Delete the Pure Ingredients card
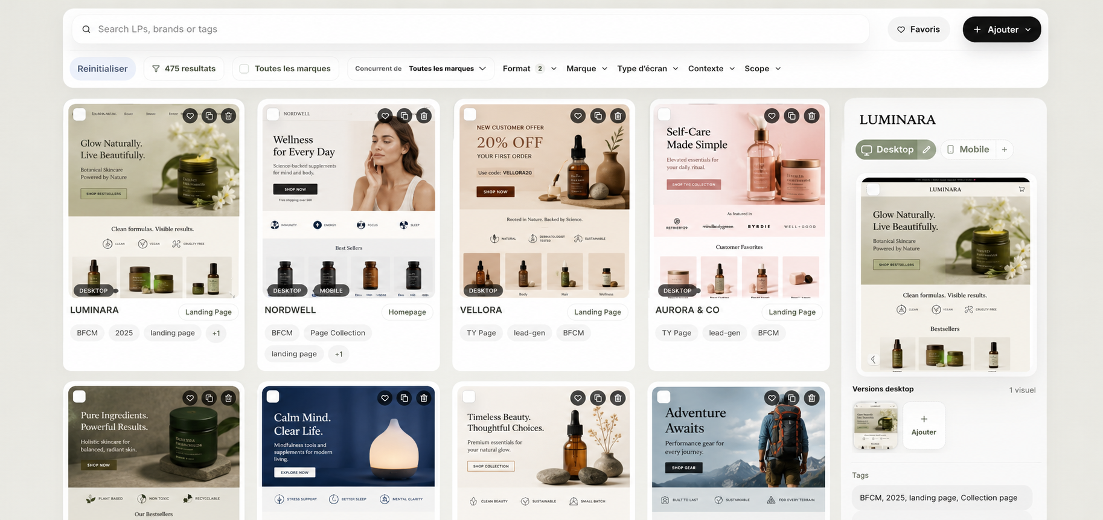The width and height of the screenshot is (1103, 520). [228, 398]
